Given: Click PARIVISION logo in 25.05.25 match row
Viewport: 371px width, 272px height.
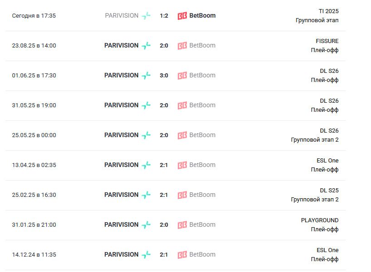Looking at the screenshot, I should 146,135.
